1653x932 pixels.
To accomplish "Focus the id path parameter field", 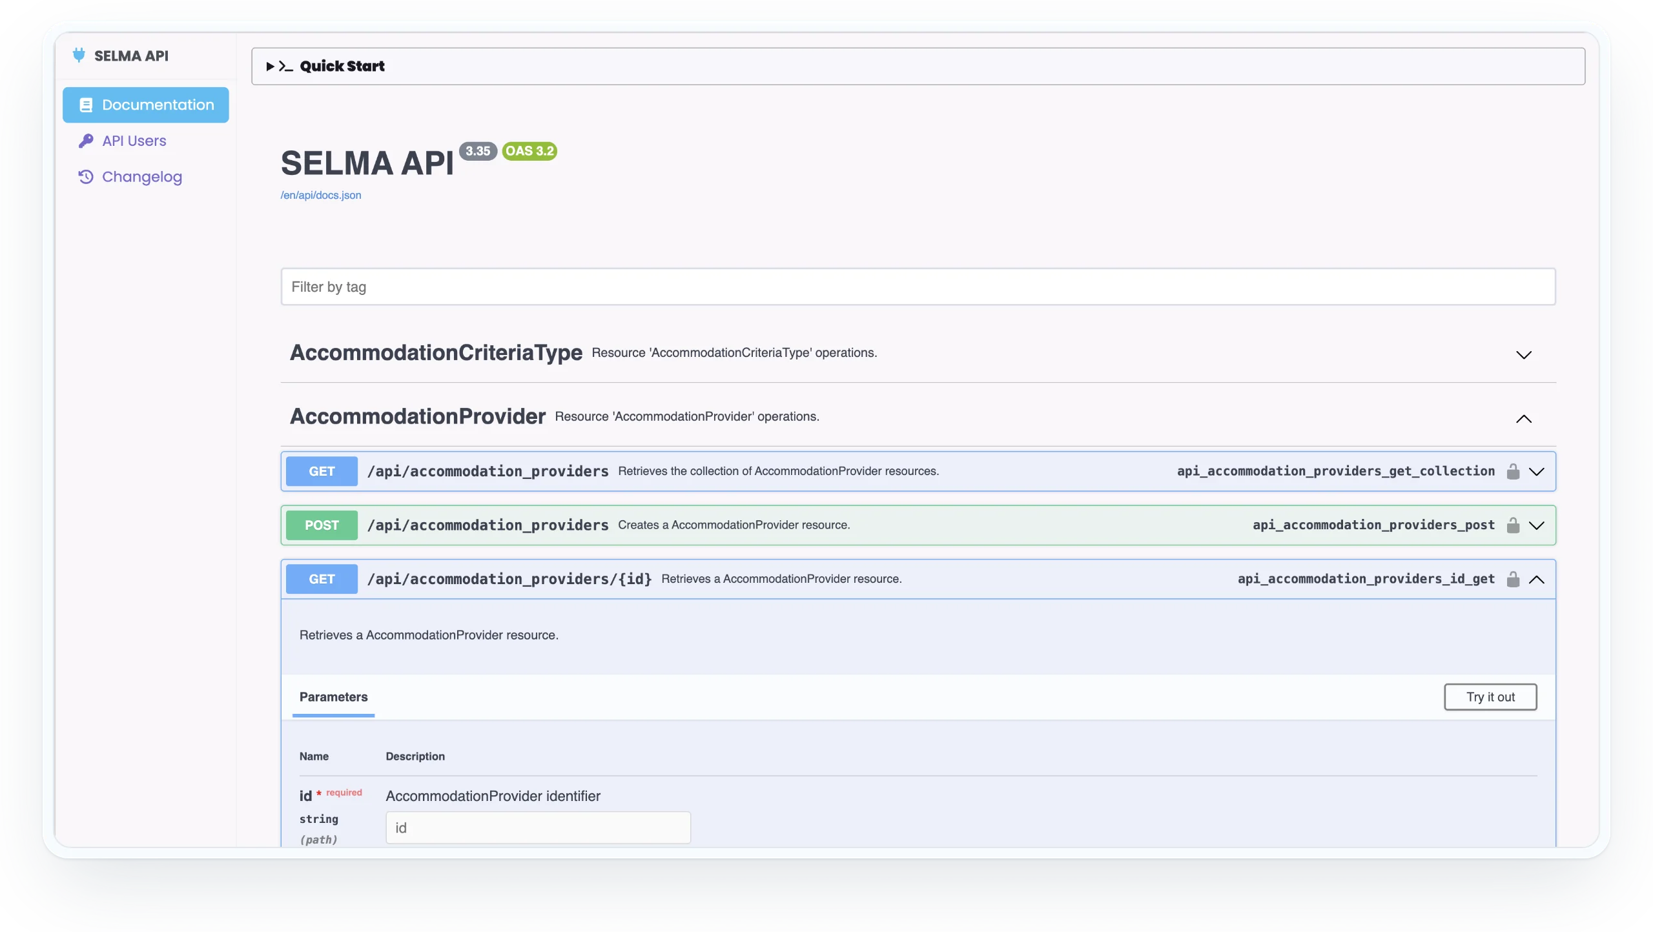I will [539, 828].
